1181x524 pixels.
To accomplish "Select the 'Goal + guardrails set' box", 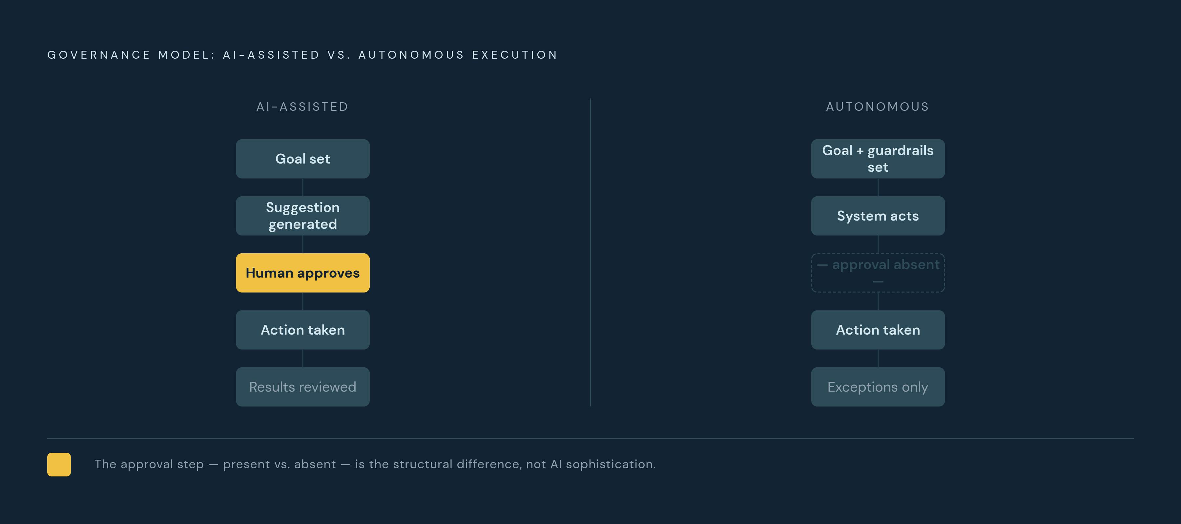I will pos(878,159).
